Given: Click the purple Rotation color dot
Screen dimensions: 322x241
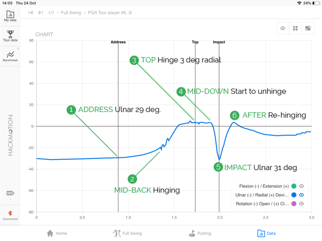Looking at the screenshot, I should click(294, 204).
